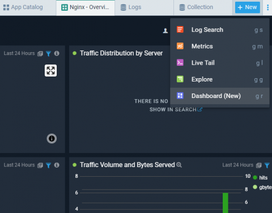Viewport: 272px width, 213px height.
Task: Click Last 24 Hours in the bottom left panel
Action: click(x=19, y=165)
